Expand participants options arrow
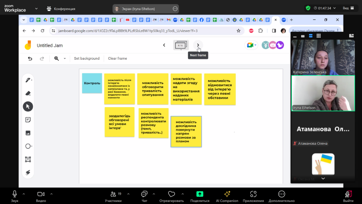 point(128,194)
